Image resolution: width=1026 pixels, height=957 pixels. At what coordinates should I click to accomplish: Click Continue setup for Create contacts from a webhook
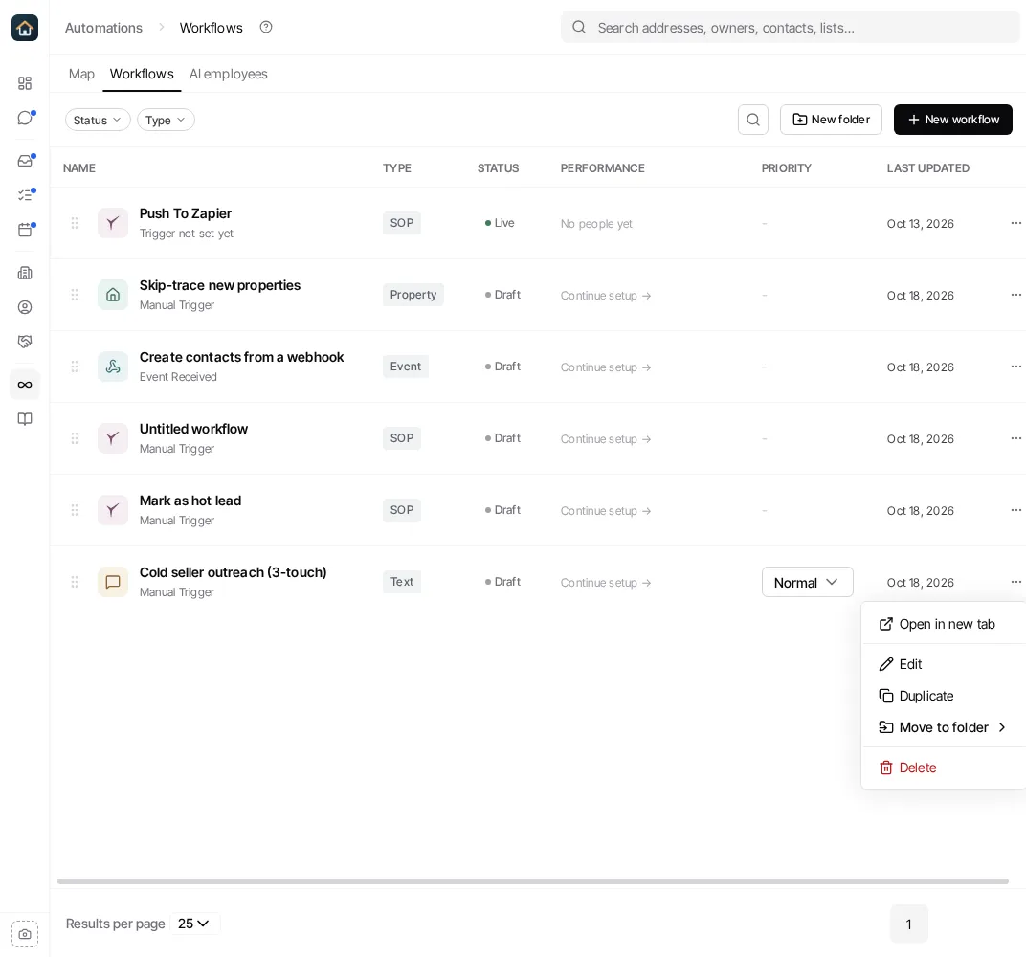(x=605, y=367)
